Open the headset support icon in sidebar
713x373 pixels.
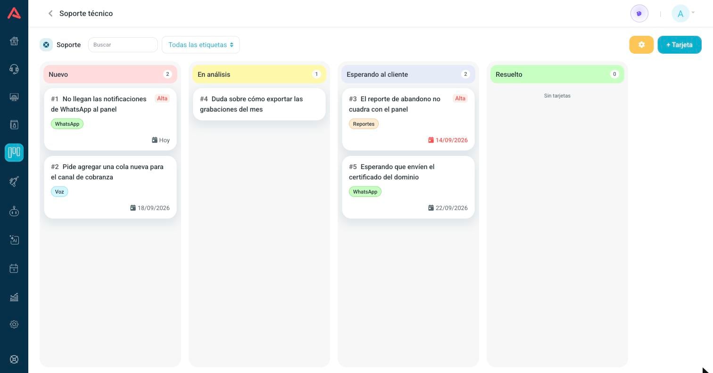(14, 69)
